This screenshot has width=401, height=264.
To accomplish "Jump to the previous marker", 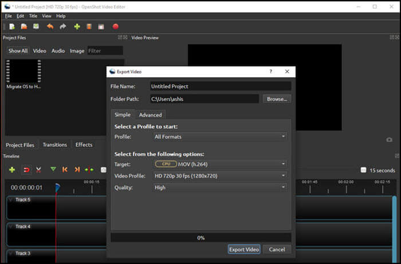I will tap(65, 170).
